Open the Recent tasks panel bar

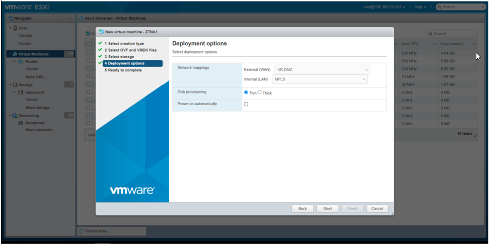pyautogui.click(x=112, y=231)
